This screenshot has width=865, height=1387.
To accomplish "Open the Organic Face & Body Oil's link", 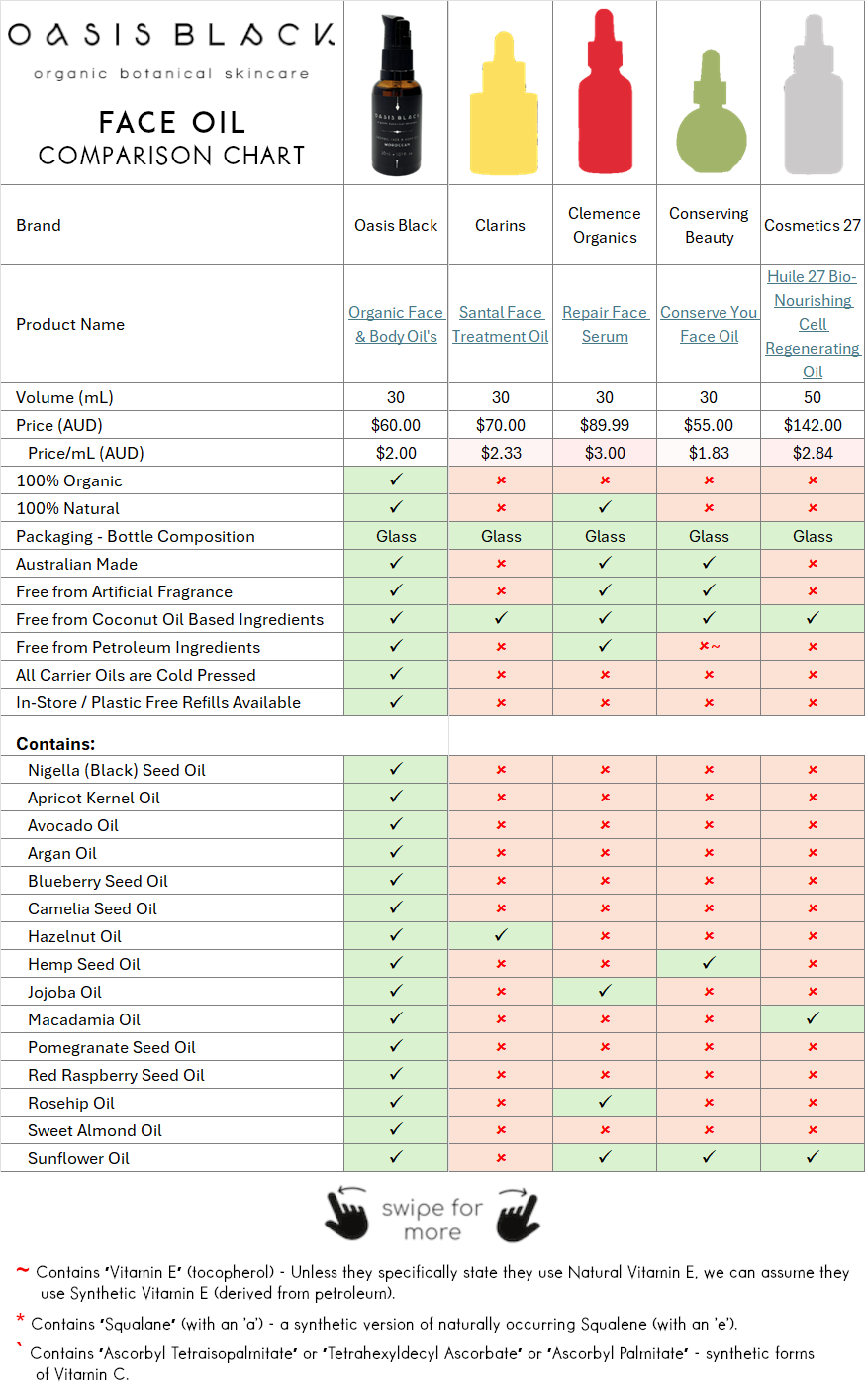I will tap(396, 324).
